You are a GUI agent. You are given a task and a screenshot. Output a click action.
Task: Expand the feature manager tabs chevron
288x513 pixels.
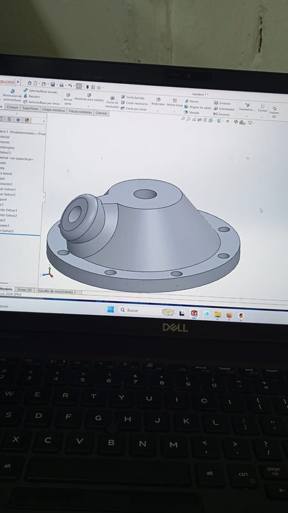click(44, 121)
